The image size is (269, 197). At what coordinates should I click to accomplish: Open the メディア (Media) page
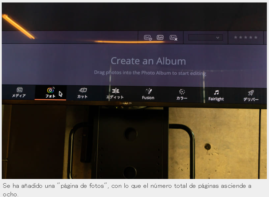pos(19,93)
